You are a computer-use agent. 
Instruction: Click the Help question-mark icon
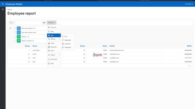point(49,63)
